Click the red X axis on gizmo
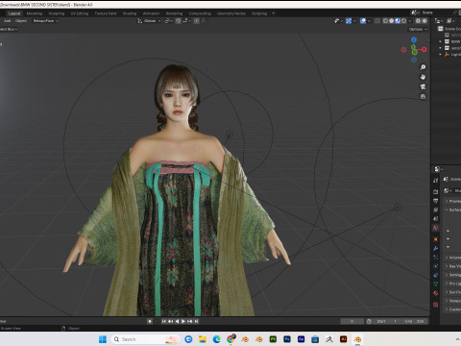 [425, 49]
